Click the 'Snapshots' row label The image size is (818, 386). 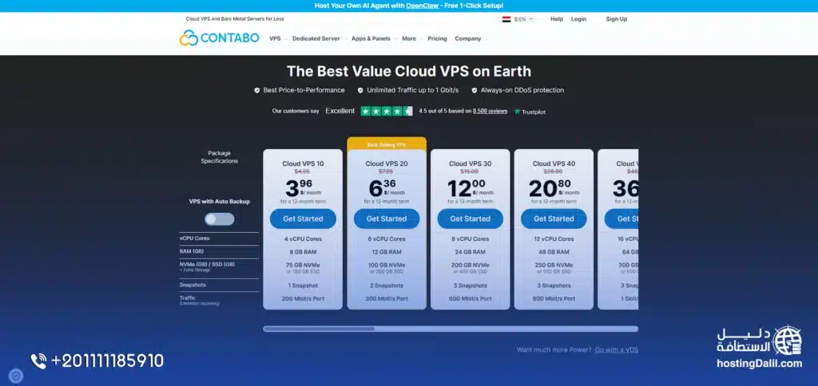tap(193, 286)
